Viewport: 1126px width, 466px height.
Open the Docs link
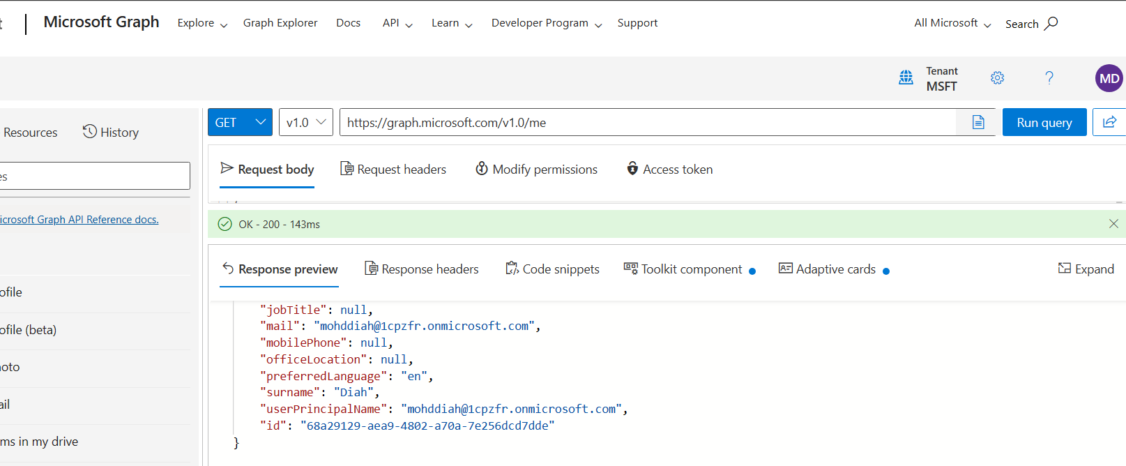tap(349, 23)
